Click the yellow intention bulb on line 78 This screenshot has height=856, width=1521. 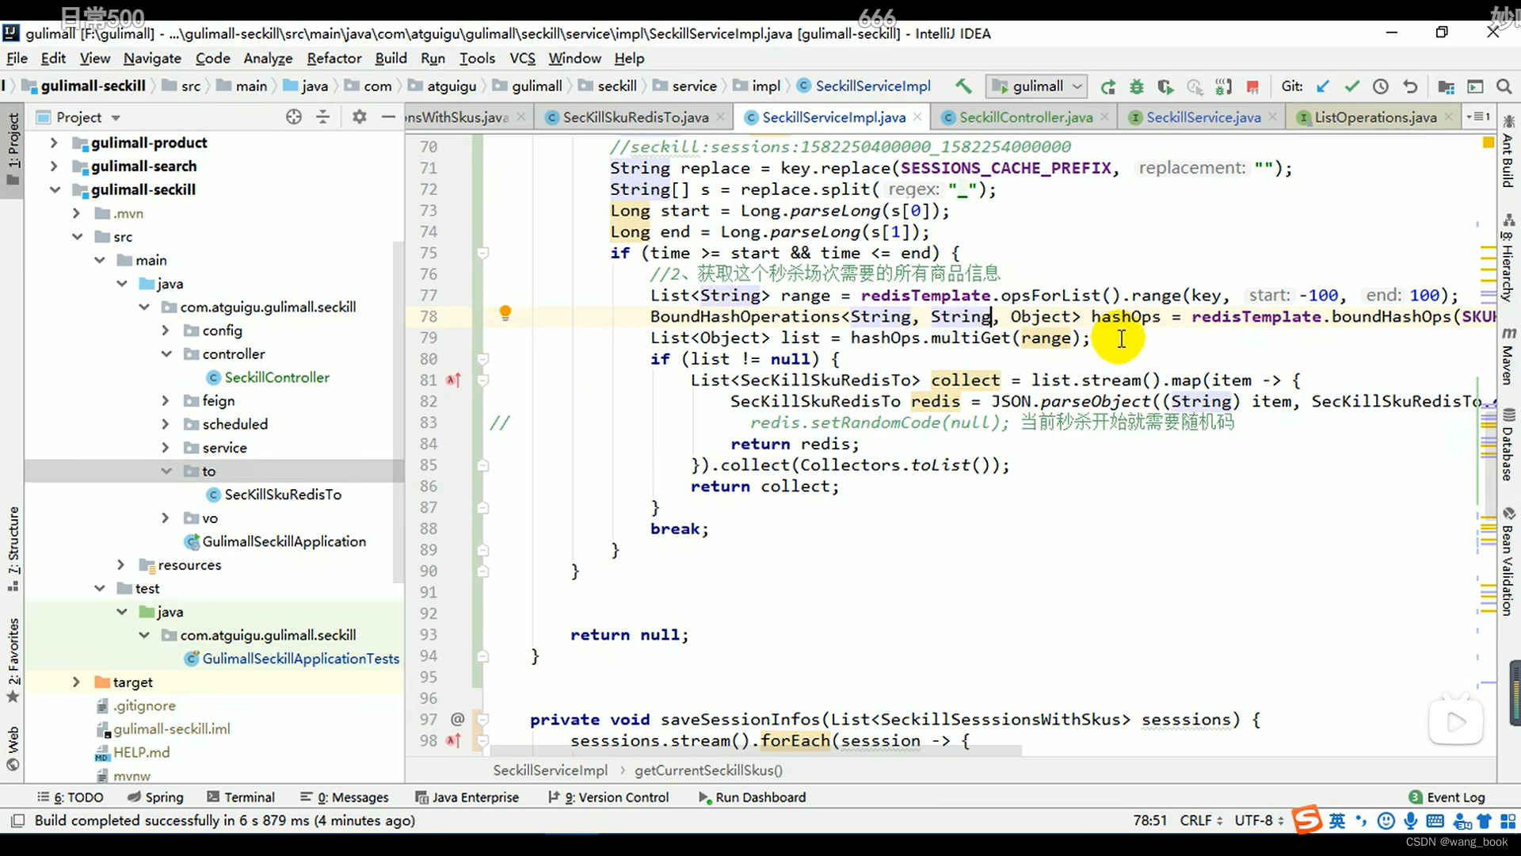505,314
